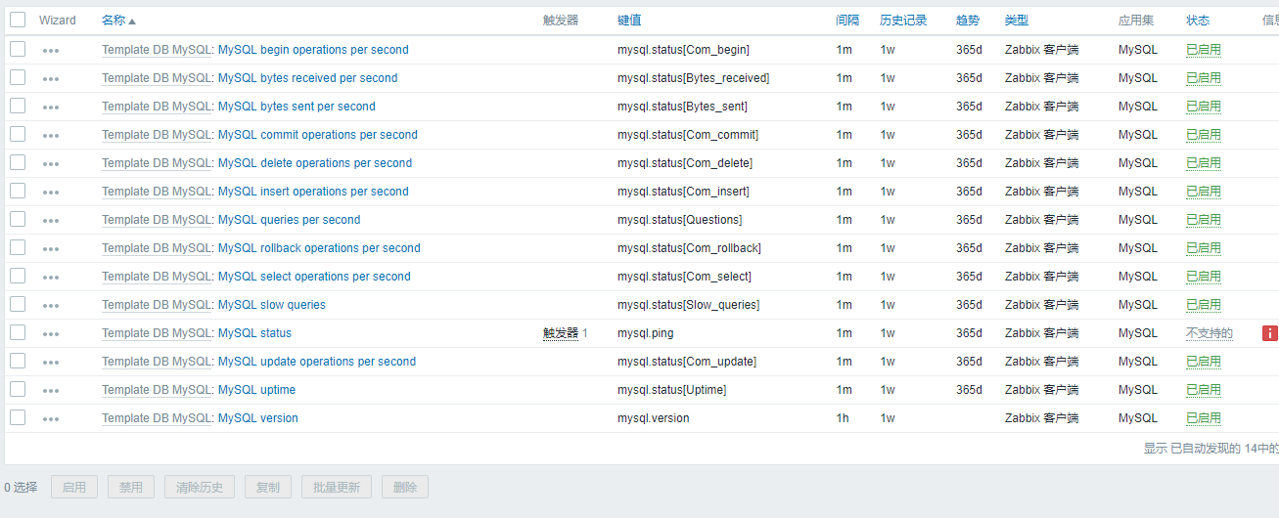This screenshot has height=518, width=1279.
Task: Open the MySQL rollback operations per second item
Action: click(x=319, y=248)
